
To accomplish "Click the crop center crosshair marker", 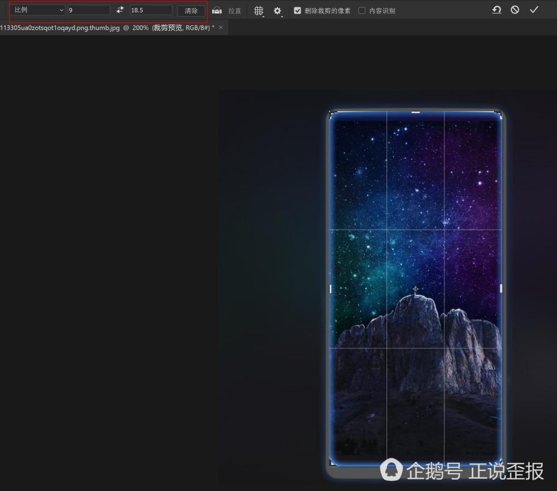I will point(416,289).
